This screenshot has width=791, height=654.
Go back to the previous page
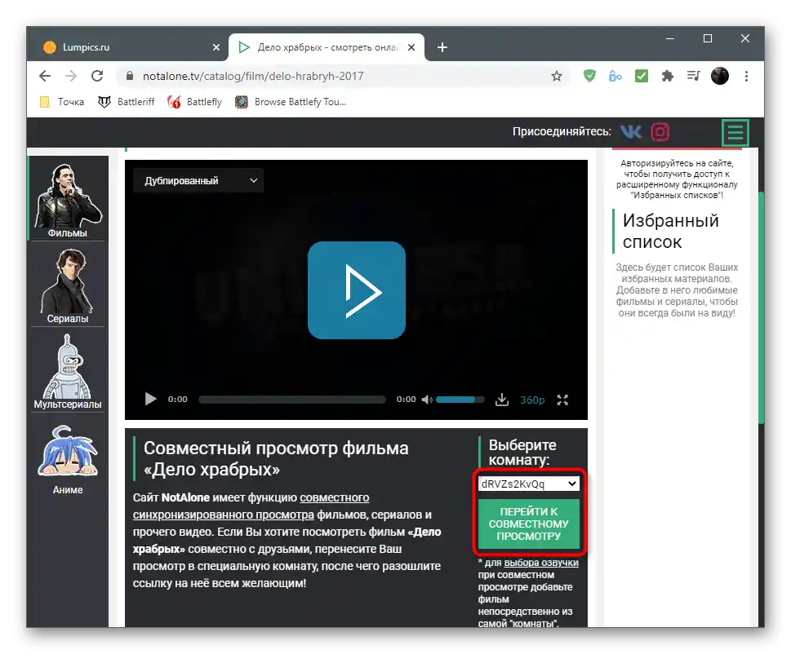(x=45, y=76)
